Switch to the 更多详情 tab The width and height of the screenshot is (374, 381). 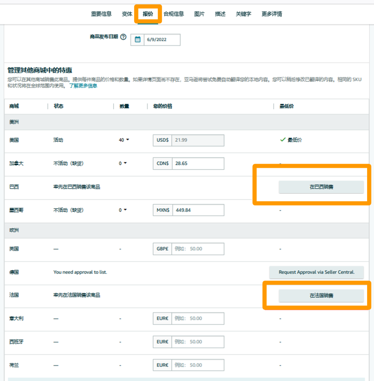(x=272, y=14)
